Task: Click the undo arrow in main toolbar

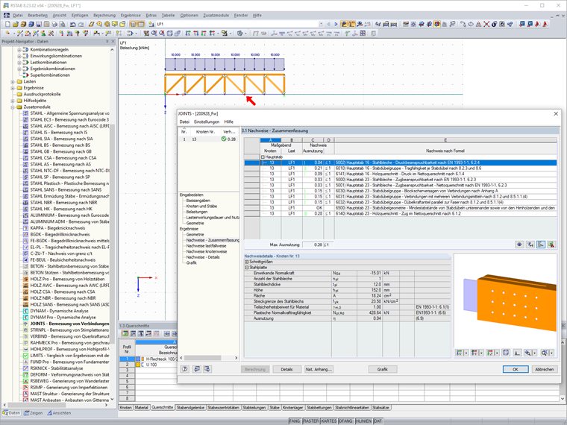Action: (72, 24)
